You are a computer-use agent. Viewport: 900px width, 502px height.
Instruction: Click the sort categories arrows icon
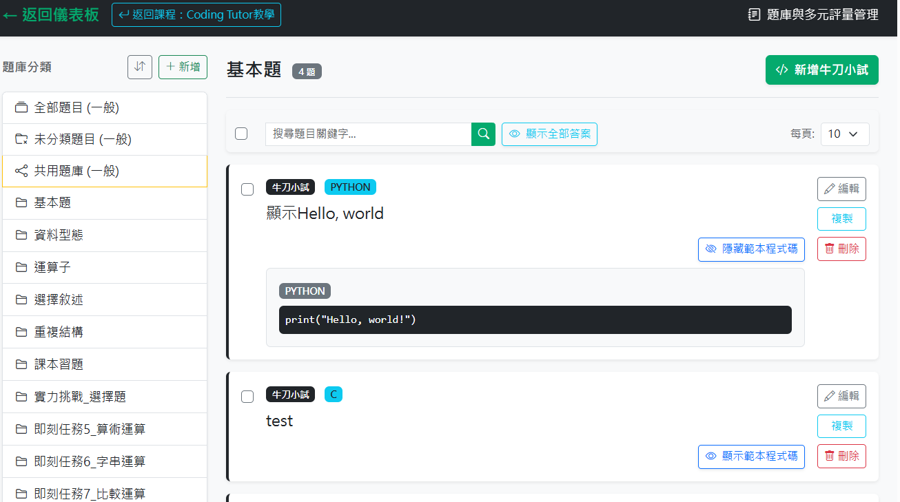(x=140, y=67)
